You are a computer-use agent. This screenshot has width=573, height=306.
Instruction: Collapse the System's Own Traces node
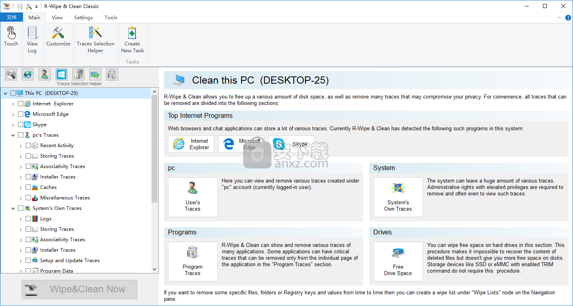click(x=13, y=208)
